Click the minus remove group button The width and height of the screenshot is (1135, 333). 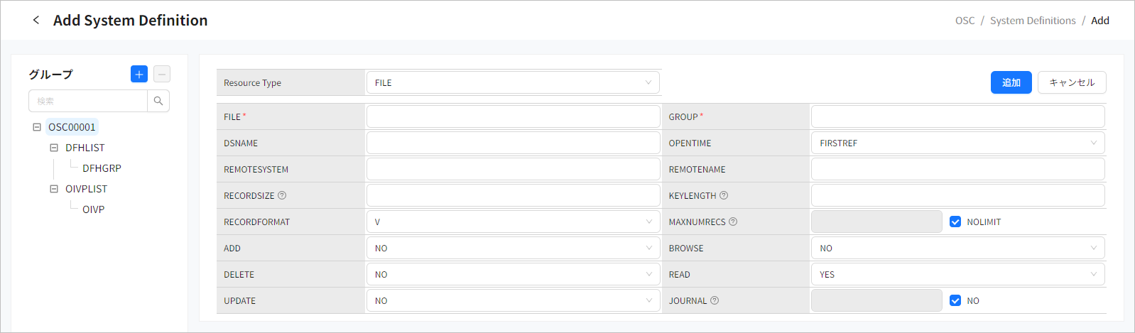coord(162,74)
